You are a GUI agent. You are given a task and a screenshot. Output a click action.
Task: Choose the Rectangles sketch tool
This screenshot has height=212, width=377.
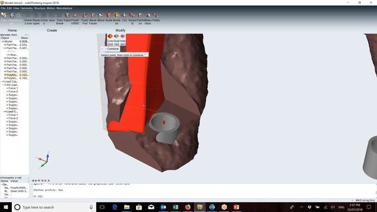[36, 18]
